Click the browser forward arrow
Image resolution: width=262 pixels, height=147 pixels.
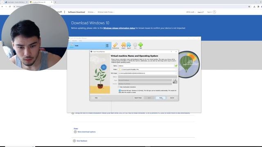(6, 7)
